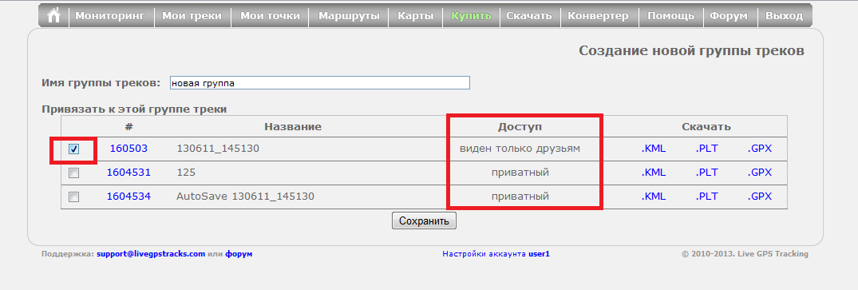The width and height of the screenshot is (858, 290).
Task: Click the Название column header
Action: [x=293, y=127]
